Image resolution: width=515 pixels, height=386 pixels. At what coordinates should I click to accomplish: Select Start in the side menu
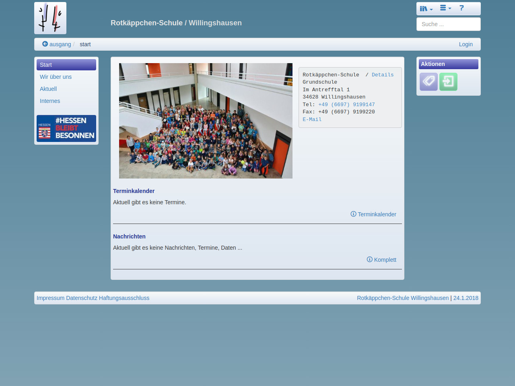[66, 65]
